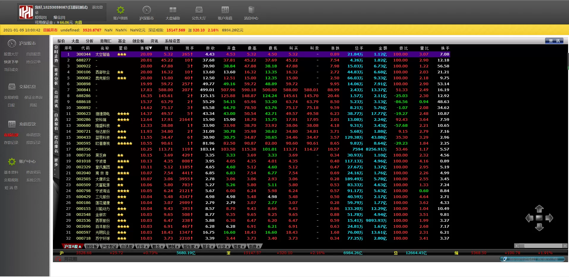Sort by the 涨幅 column header
Screen dimensions: 569x277
[146, 48]
